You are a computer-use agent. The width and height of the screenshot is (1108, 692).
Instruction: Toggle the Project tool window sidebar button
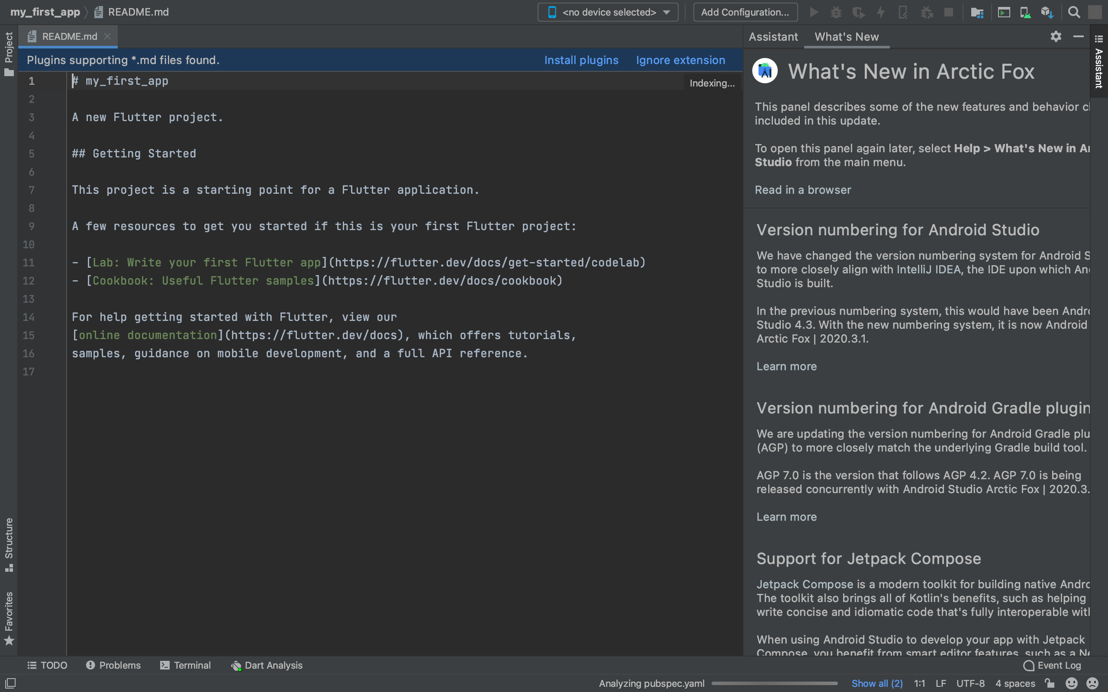9,54
